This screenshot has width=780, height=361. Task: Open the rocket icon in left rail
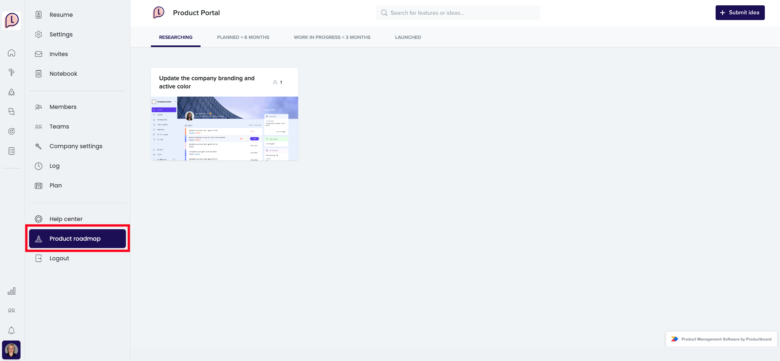click(11, 92)
